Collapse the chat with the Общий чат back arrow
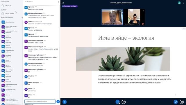This screenshot has width=186, height=105. 29,2
